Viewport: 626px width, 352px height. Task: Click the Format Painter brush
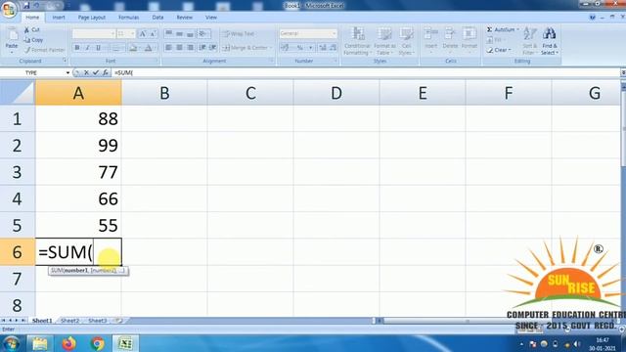coord(44,50)
